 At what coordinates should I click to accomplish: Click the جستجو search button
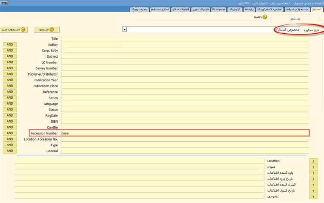click(47, 29)
